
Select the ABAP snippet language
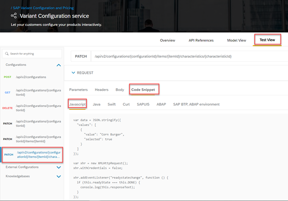(161, 104)
